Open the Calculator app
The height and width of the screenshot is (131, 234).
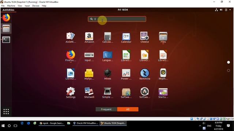pos(107,37)
